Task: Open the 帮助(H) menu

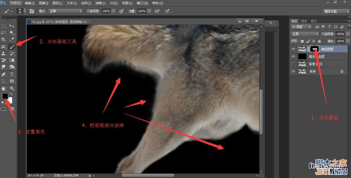Action: [x=158, y=3]
